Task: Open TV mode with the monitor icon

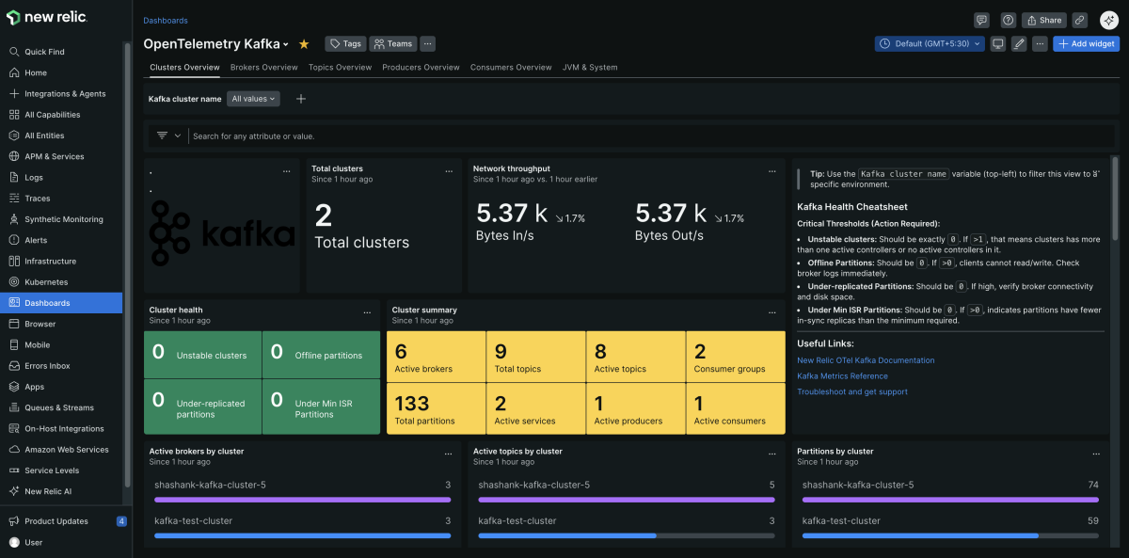Action: click(998, 44)
